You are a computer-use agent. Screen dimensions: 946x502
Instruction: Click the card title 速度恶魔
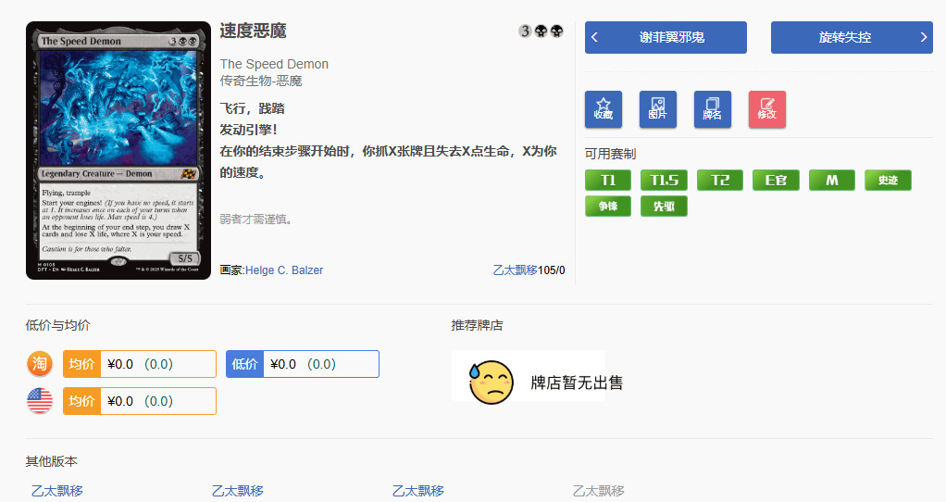click(x=254, y=31)
